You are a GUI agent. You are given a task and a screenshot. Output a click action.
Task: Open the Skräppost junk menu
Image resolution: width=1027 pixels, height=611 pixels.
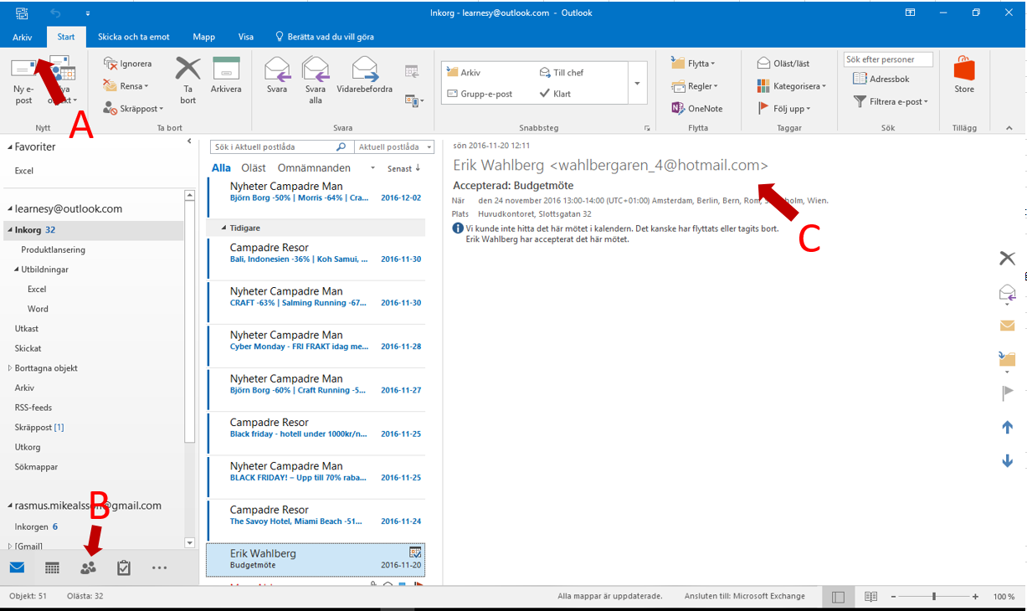[133, 108]
